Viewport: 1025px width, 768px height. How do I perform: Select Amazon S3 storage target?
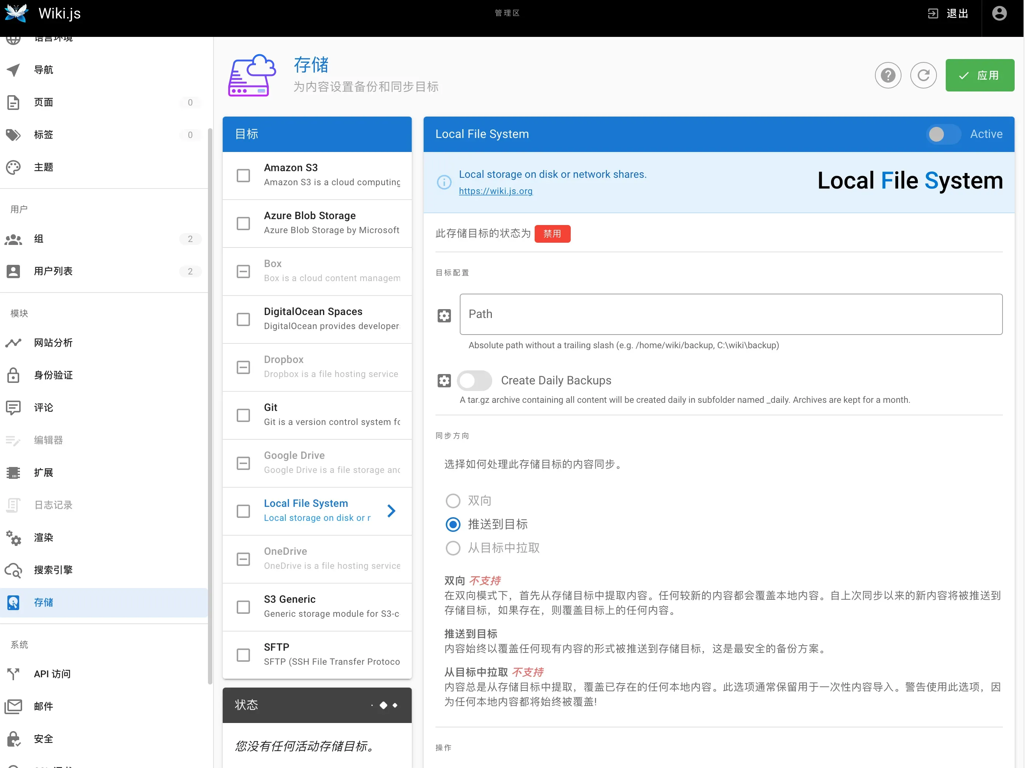coord(317,176)
